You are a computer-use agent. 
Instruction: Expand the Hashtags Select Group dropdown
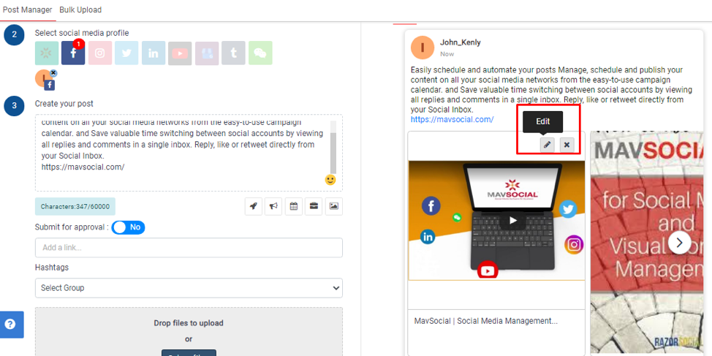point(189,288)
